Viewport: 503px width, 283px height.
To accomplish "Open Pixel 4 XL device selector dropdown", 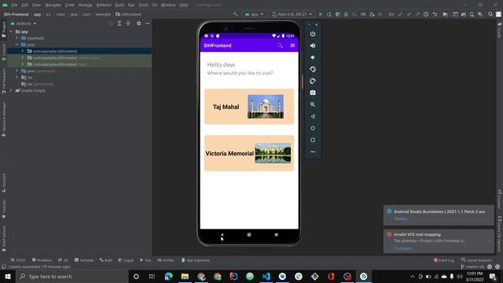I will [x=292, y=14].
